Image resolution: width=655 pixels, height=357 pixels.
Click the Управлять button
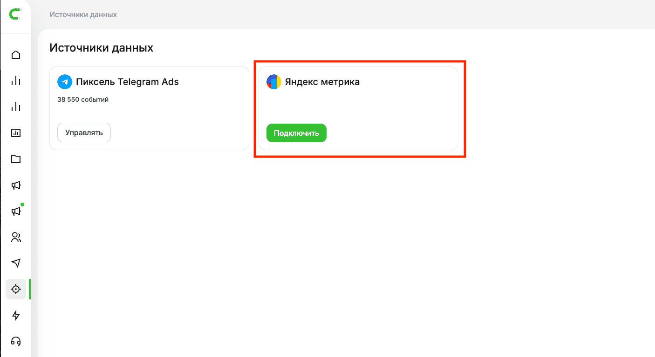click(84, 132)
